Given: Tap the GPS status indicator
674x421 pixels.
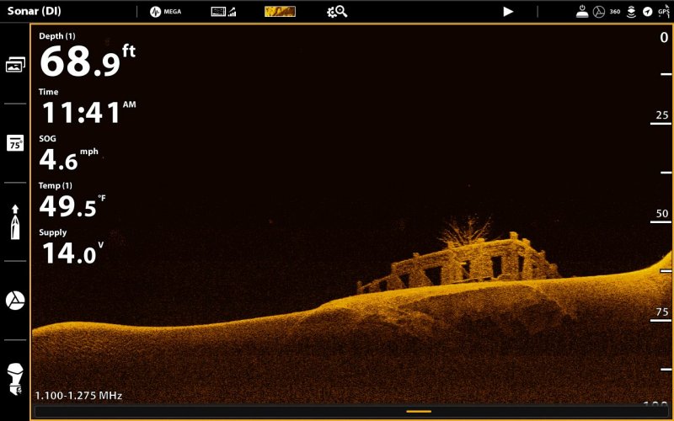Looking at the screenshot, I should tap(663, 12).
